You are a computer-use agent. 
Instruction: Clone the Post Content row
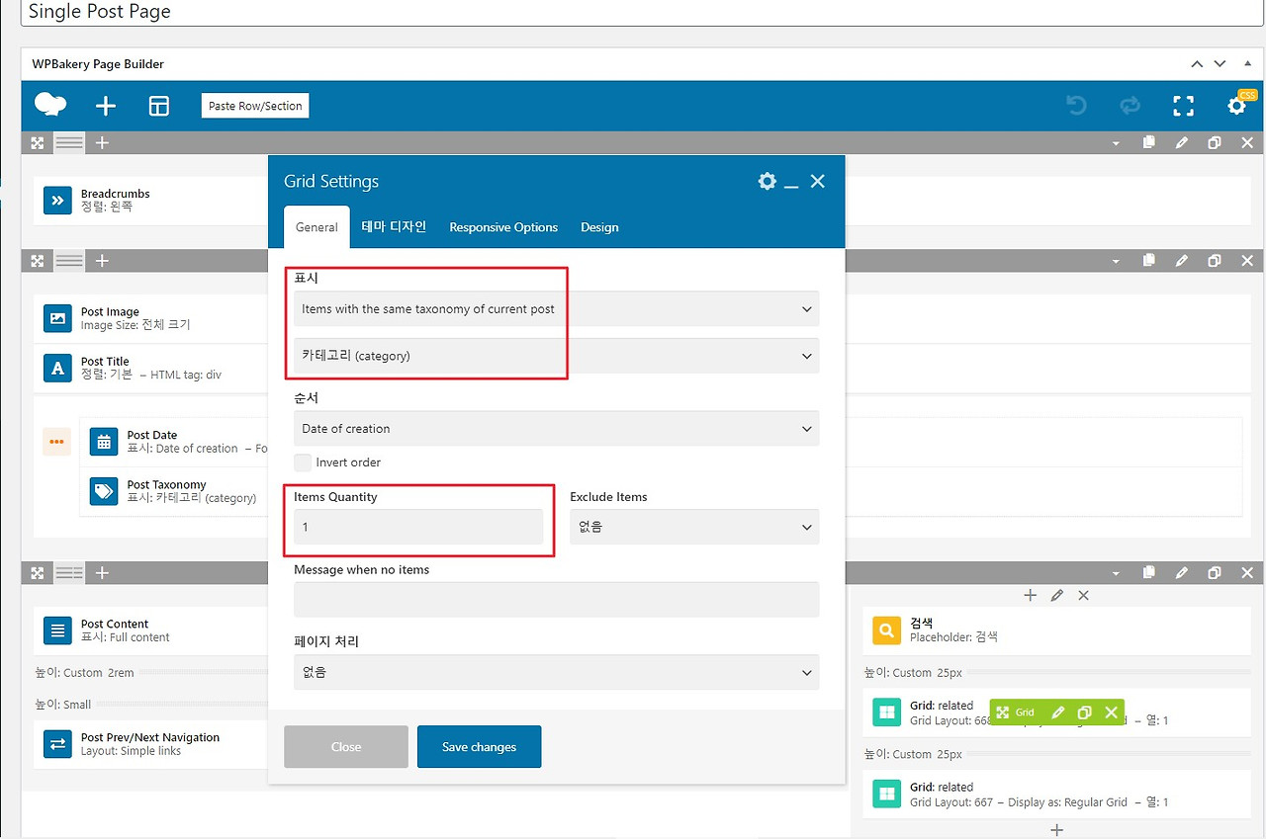[1215, 573]
